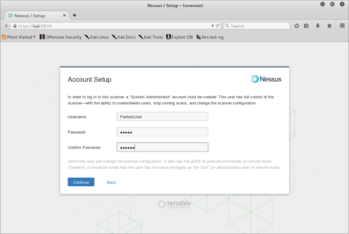Viewport: 349px width, 234px height.
Task: Select the Nessus / Setup tab
Action: 37,15
